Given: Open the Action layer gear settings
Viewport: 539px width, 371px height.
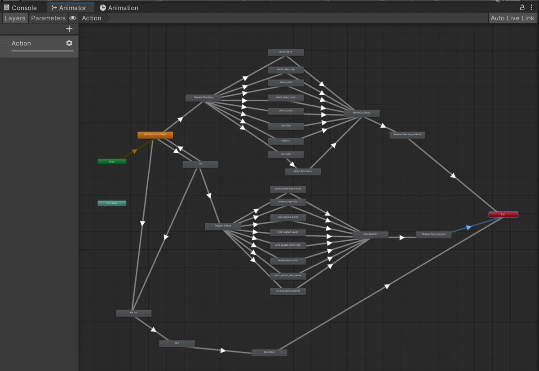Looking at the screenshot, I should pos(69,43).
